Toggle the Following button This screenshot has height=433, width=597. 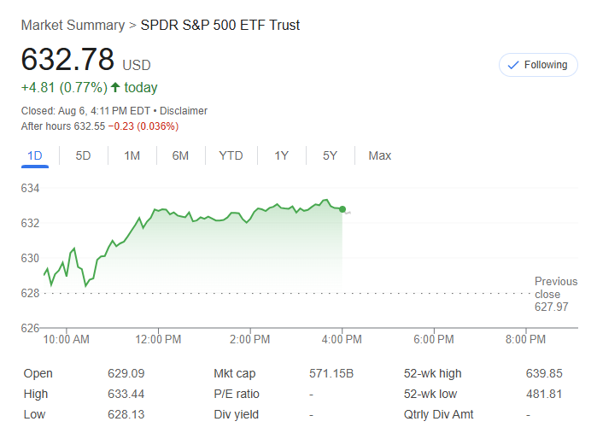click(x=538, y=65)
